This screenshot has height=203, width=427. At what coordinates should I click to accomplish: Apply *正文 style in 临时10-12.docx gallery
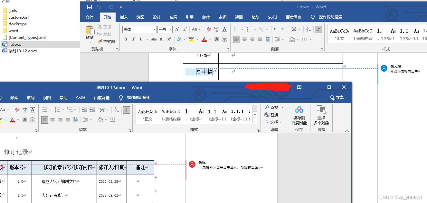pos(147,115)
